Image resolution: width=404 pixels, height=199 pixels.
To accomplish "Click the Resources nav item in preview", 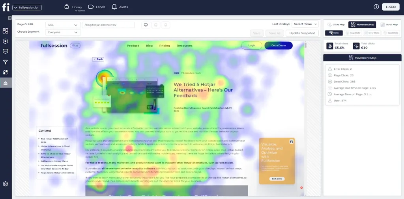I will [x=185, y=46].
